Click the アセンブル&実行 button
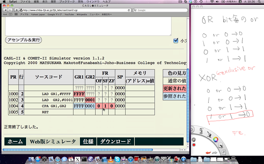The image size is (264, 164). point(24,40)
